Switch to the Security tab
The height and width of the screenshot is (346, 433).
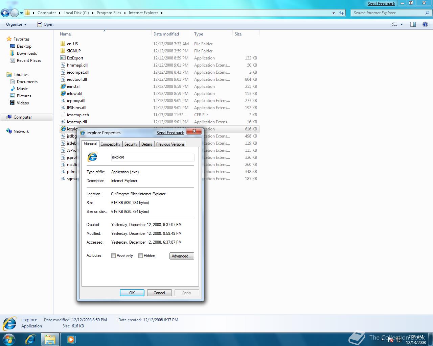(x=131, y=144)
